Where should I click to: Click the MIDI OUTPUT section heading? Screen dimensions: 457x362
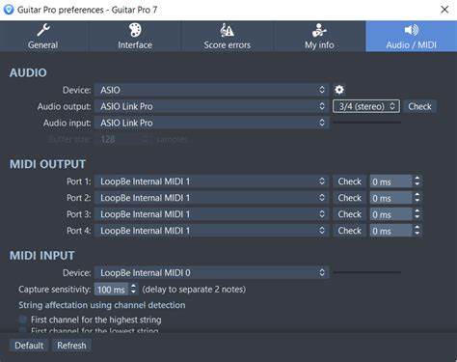tap(47, 164)
